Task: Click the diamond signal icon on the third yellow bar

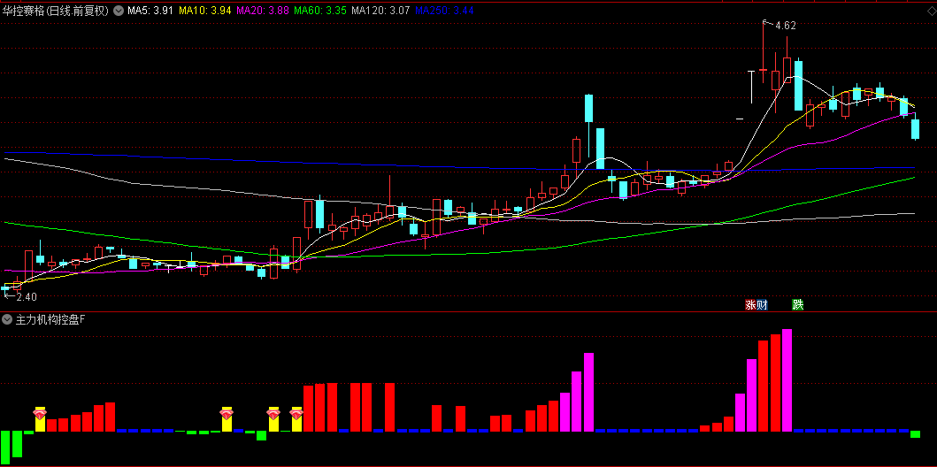Action: click(x=273, y=413)
